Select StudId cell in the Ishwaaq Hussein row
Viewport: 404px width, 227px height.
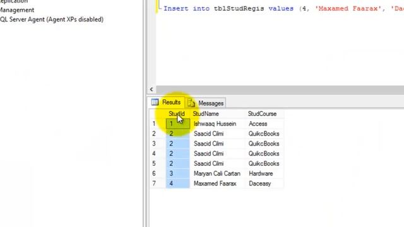(x=178, y=124)
